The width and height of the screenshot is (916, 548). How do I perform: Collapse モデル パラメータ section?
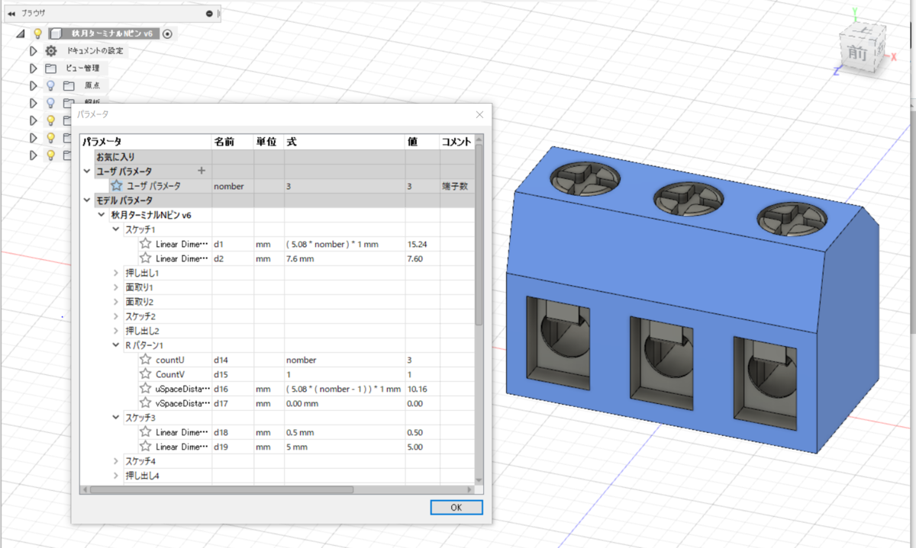87,200
